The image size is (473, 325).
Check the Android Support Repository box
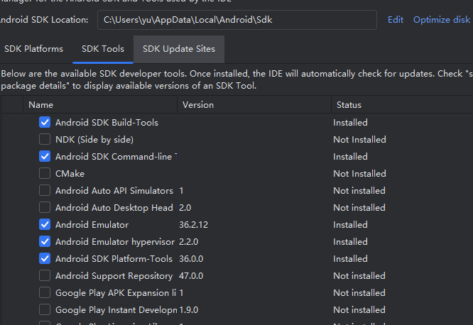click(45, 276)
